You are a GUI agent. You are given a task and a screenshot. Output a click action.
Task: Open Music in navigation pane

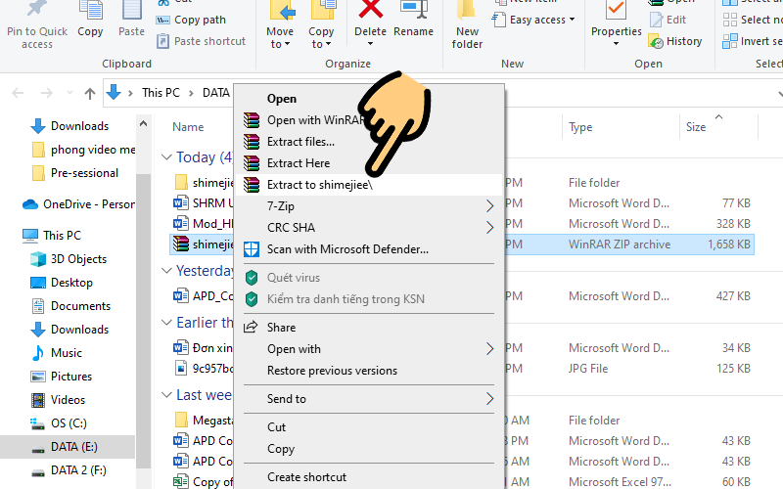click(57, 353)
